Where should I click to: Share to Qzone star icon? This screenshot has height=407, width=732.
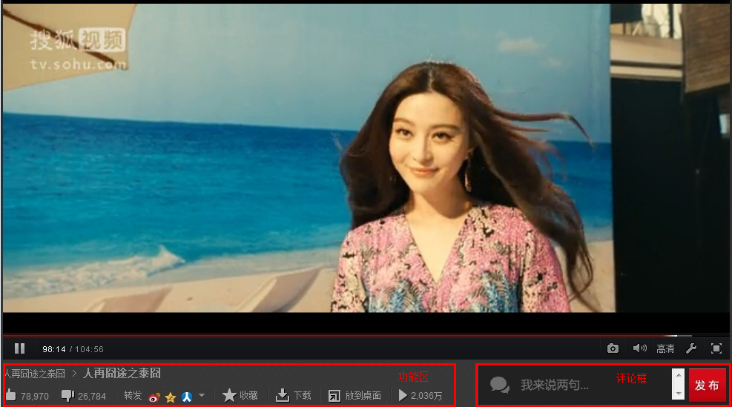point(171,397)
